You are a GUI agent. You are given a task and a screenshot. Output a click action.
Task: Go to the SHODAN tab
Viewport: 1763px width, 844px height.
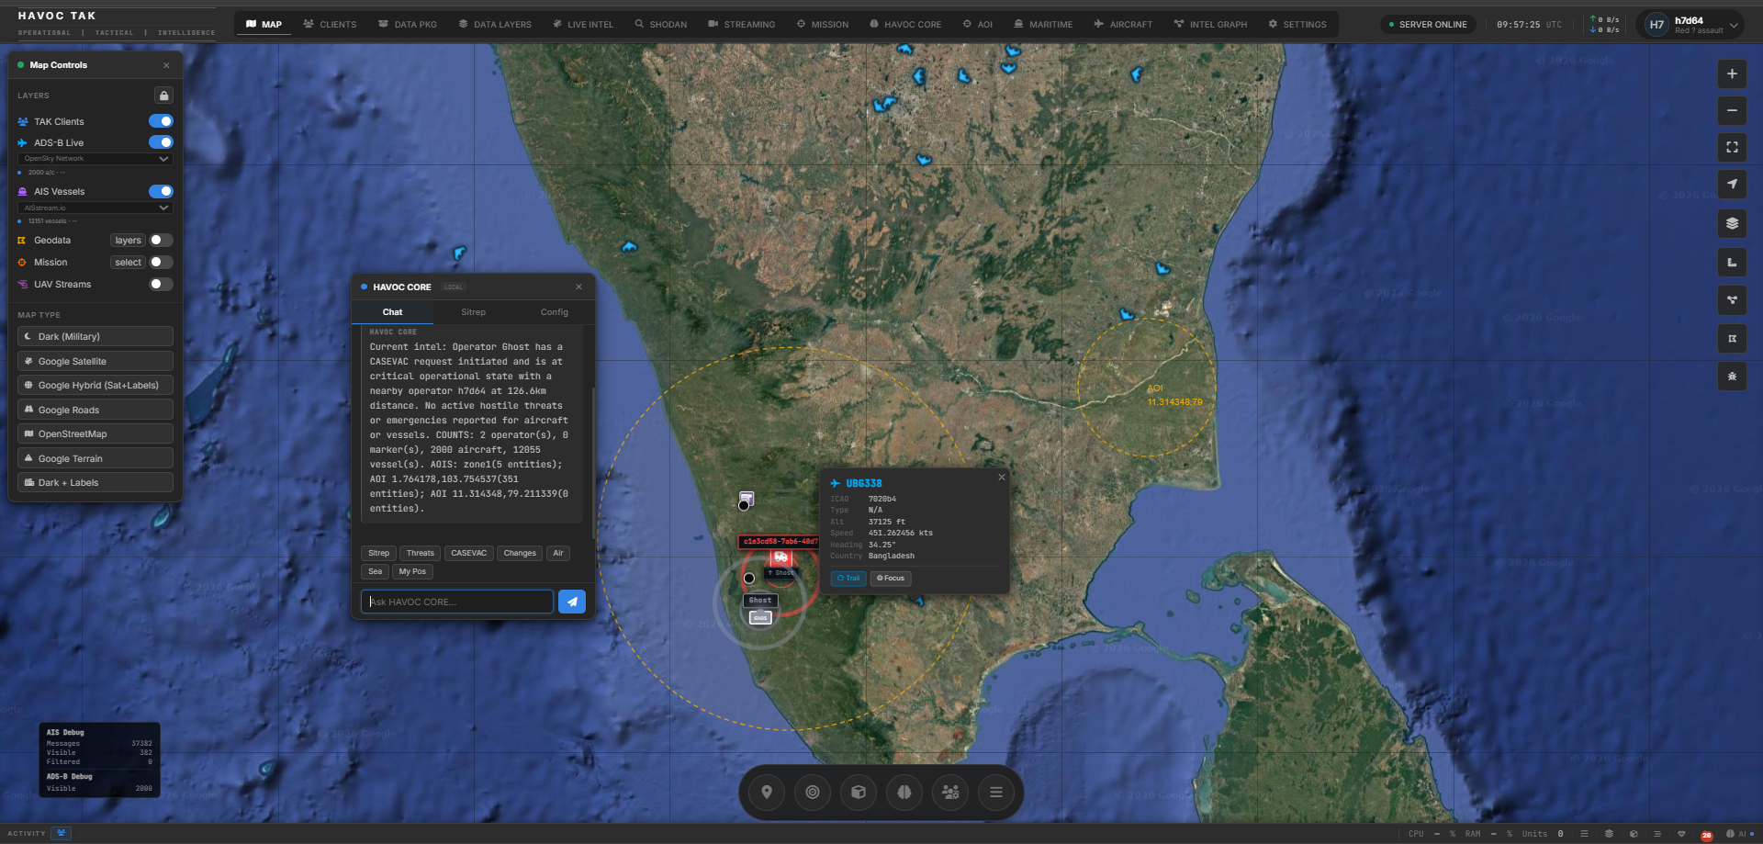coord(661,25)
